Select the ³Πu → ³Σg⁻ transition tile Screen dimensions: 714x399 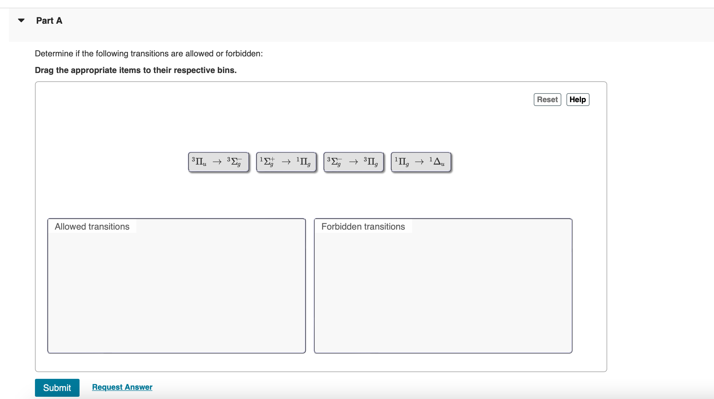pyautogui.click(x=218, y=162)
